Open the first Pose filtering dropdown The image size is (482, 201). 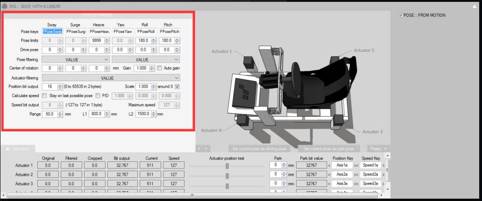(x=76, y=59)
